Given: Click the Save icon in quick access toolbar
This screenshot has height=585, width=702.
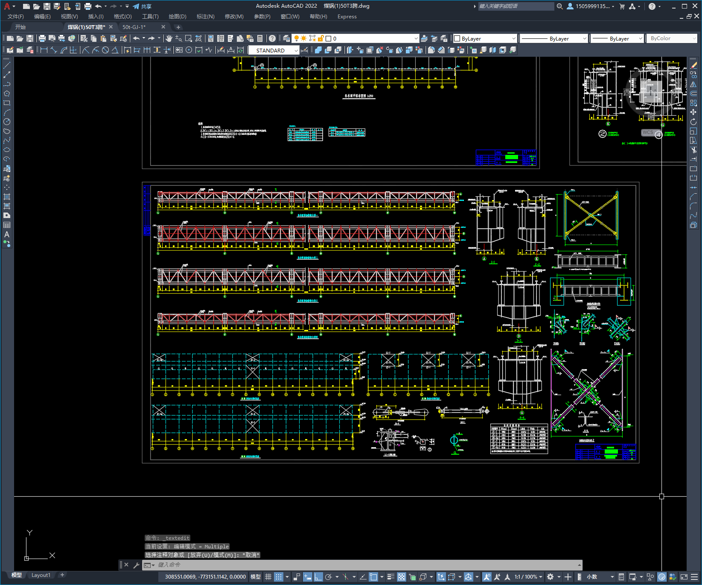Looking at the screenshot, I should point(47,6).
